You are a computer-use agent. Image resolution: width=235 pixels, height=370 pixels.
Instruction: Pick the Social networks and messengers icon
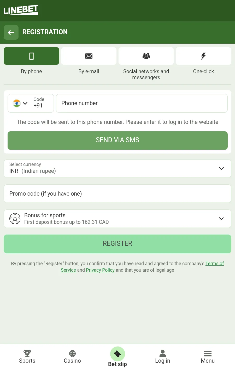(146, 56)
